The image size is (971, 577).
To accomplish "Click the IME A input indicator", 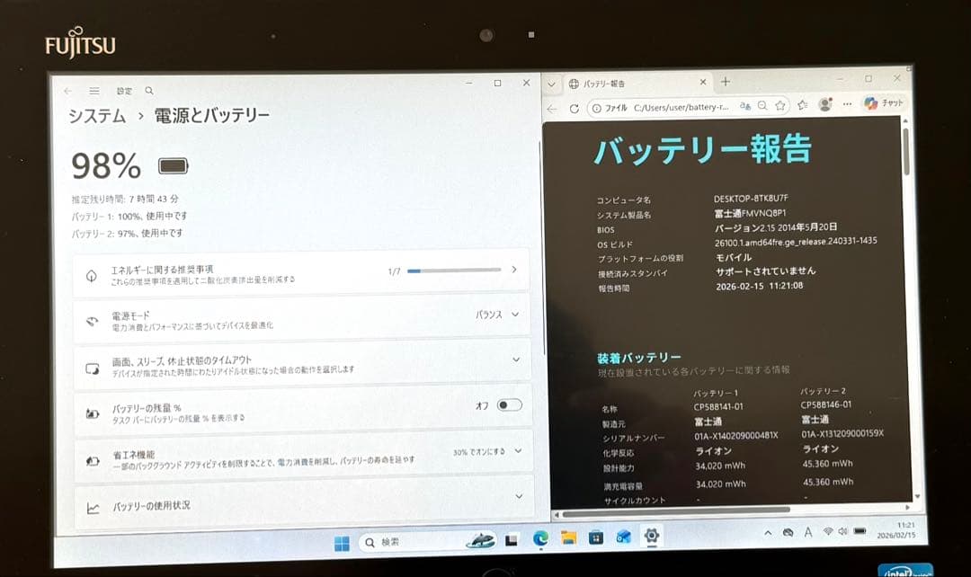I will (808, 532).
